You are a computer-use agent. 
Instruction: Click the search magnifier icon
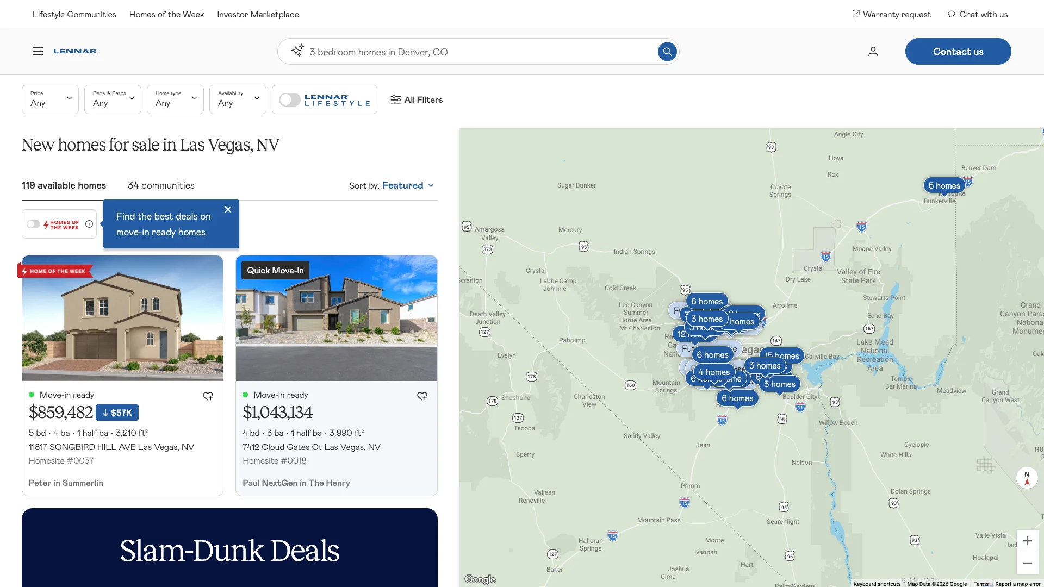pos(667,51)
